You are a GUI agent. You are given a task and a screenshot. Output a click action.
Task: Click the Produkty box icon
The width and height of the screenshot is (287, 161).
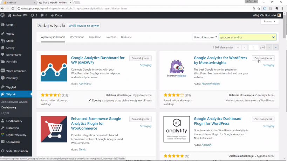point(2,78)
